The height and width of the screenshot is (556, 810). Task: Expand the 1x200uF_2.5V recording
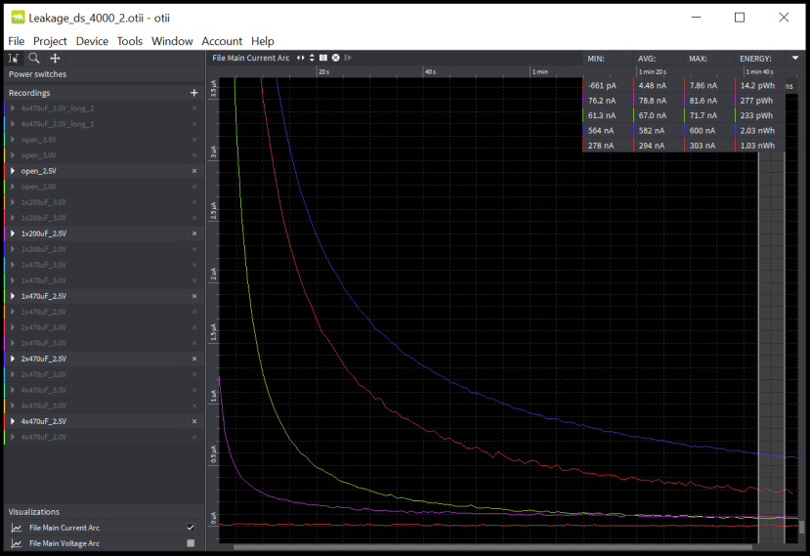coord(13,234)
